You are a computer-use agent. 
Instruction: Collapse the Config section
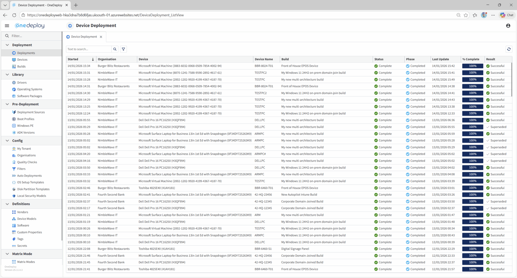click(7, 141)
